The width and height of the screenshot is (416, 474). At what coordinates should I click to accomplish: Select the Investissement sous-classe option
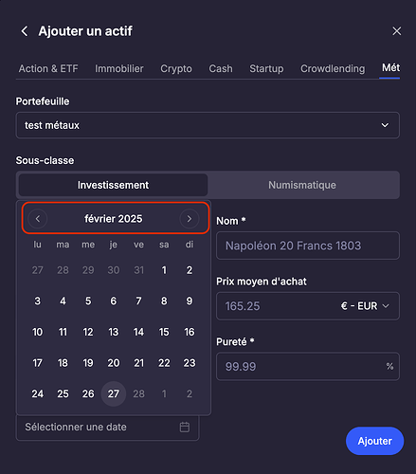point(113,185)
